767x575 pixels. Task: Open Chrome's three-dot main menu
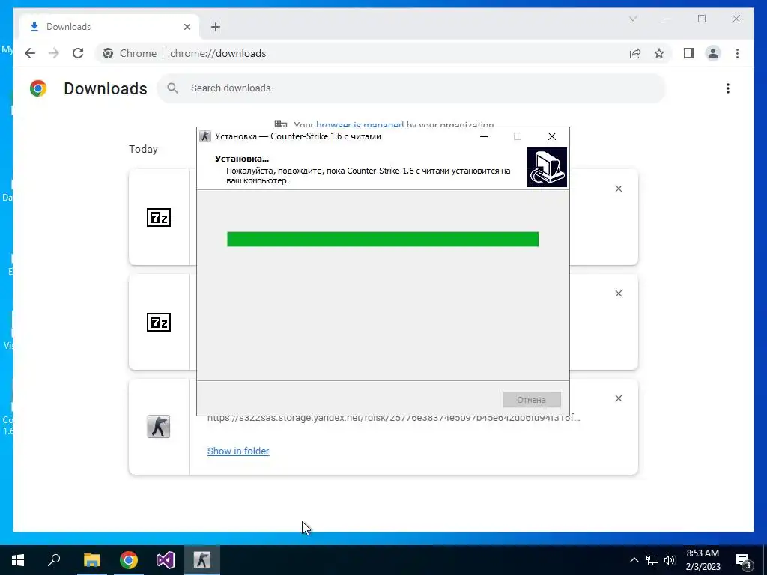[x=737, y=53]
